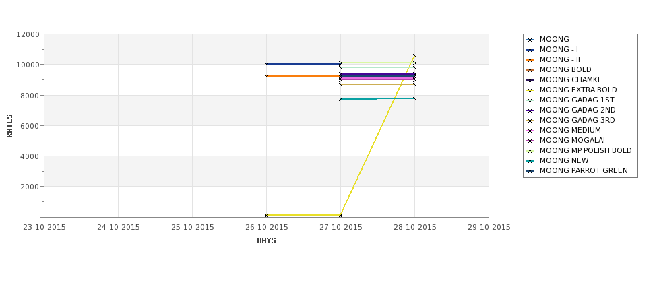Click the MOONG PARROT GREEN legend marker
Screen dimensions: 657x289
tap(530, 171)
